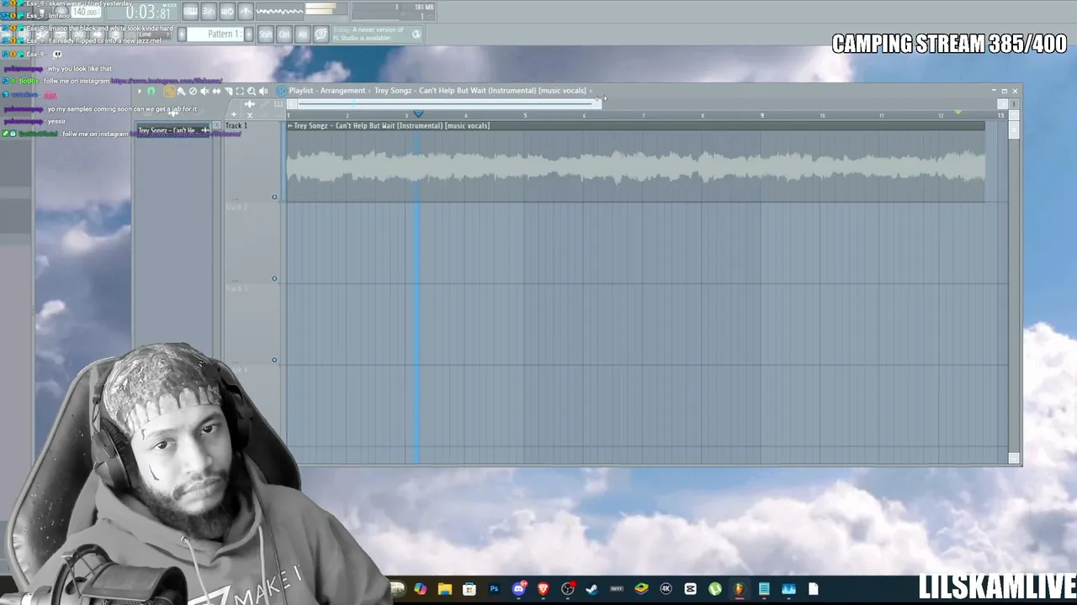Click the plus button left of Track 1
The height and width of the screenshot is (605, 1077).
[x=234, y=115]
